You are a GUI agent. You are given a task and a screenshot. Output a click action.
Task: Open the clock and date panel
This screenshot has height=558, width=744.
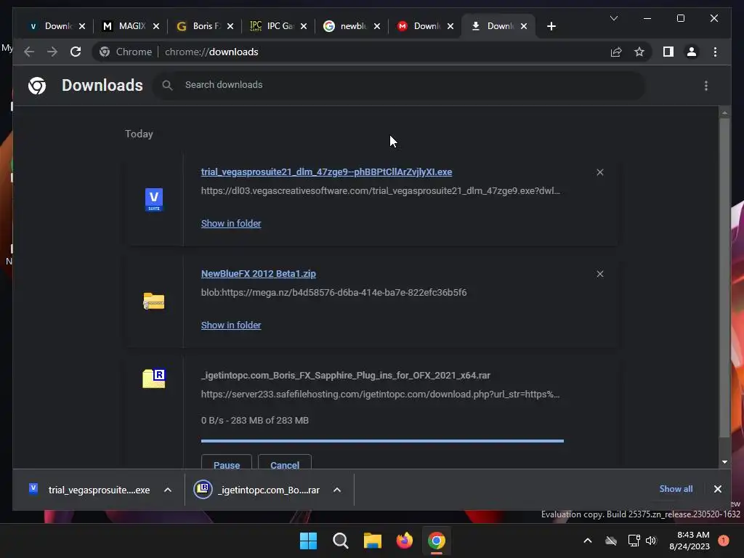click(689, 541)
